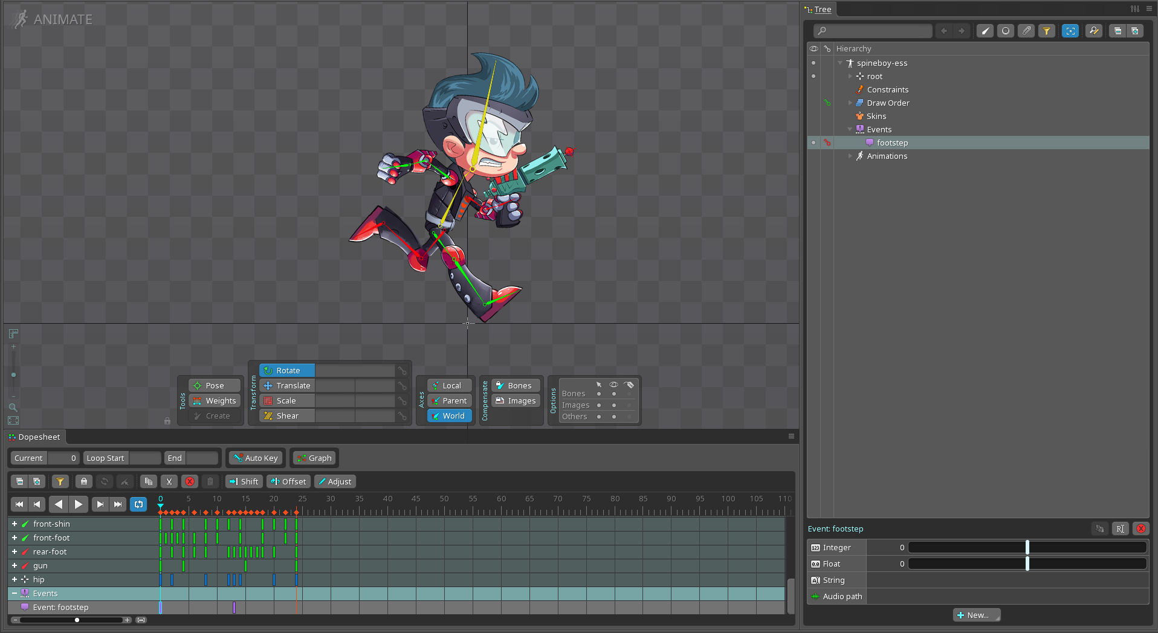Play the animation forward
The height and width of the screenshot is (633, 1158).
[x=79, y=504]
